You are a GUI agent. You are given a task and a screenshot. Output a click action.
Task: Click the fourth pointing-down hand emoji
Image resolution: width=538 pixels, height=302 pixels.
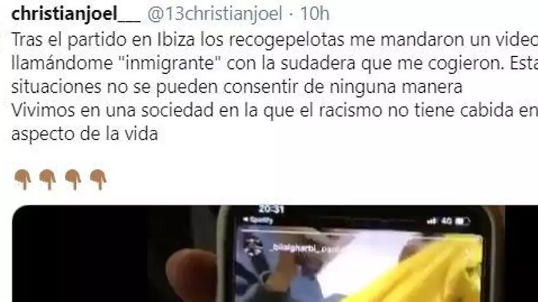tap(98, 179)
